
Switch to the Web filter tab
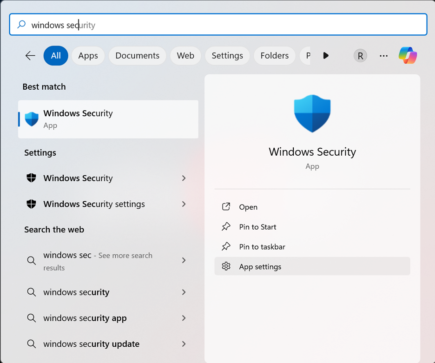185,55
